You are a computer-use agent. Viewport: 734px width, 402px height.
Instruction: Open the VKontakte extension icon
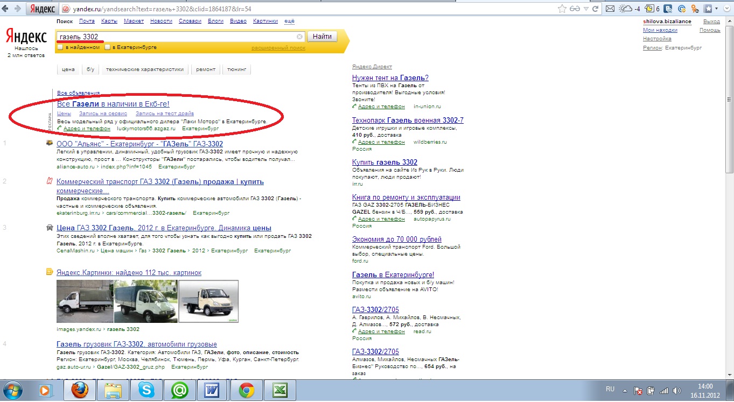point(668,9)
